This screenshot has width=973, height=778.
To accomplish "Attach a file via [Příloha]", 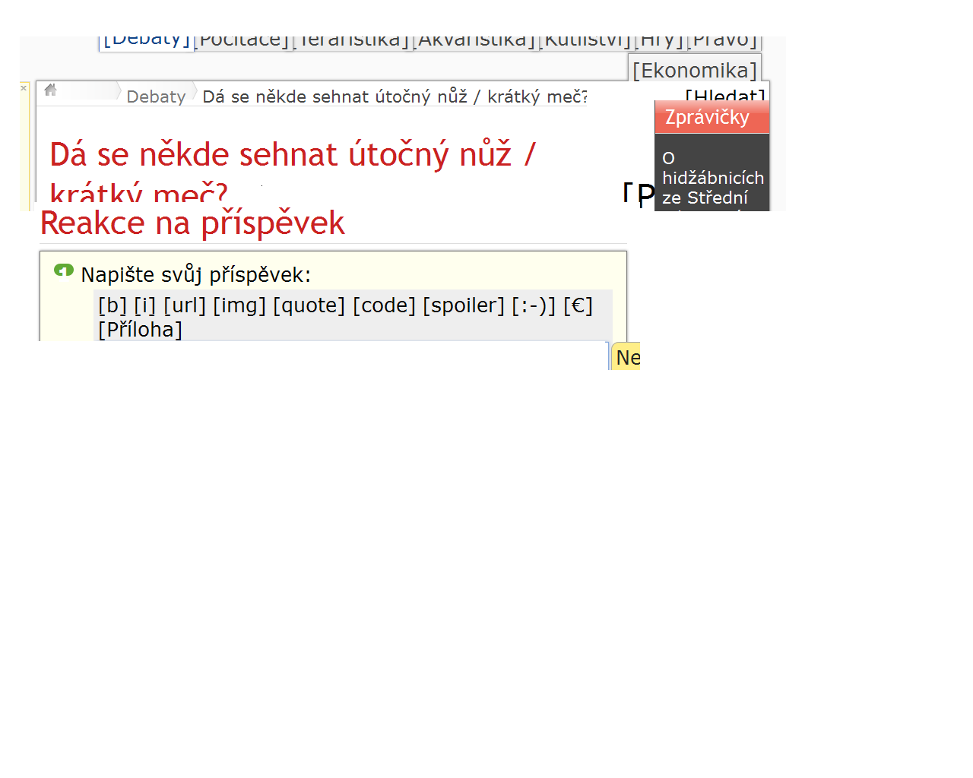I will 141,330.
